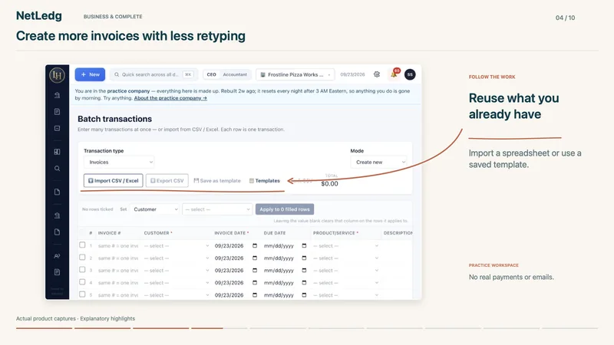
Task: Click the LH company logo in sidebar
Action: tap(57, 75)
